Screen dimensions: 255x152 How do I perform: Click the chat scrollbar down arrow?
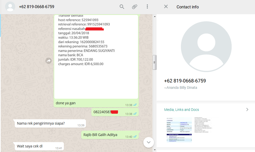point(155,150)
